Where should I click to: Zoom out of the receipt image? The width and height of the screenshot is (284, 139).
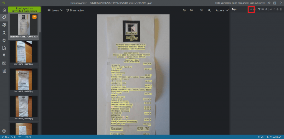pyautogui.click(x=202, y=10)
